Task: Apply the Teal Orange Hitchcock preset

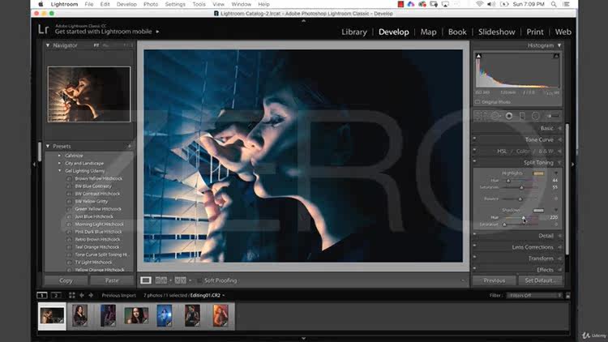Action: pos(97,247)
